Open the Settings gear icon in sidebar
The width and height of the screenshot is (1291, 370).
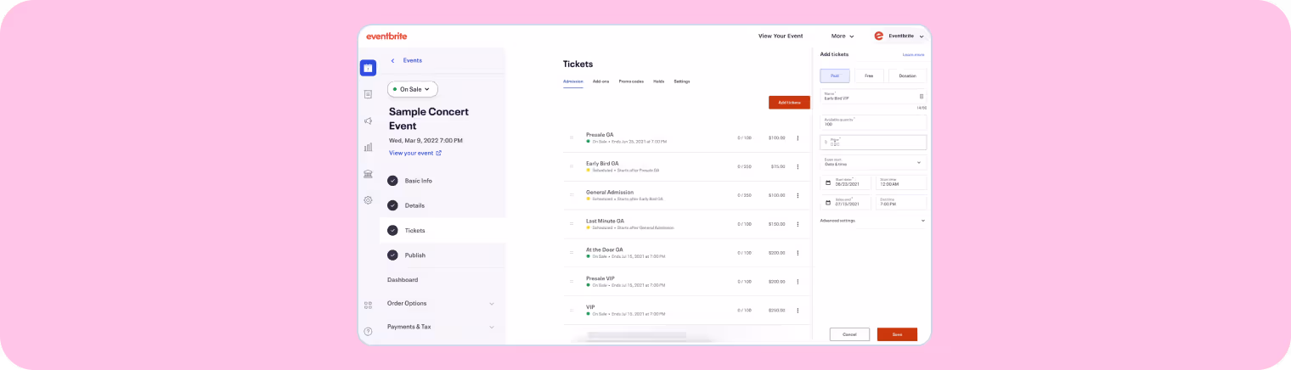click(x=368, y=200)
